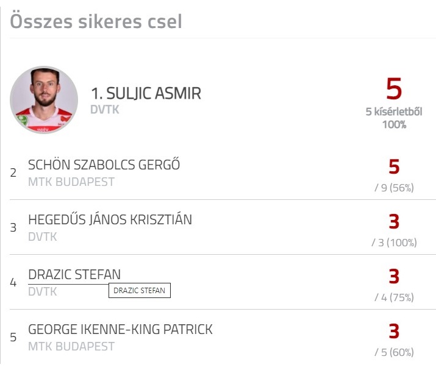
Task: Click Hegedűs's / 3 (100%) statistic
Action: 394,243
